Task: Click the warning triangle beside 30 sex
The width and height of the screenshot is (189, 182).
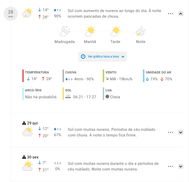Action: (x=24, y=157)
